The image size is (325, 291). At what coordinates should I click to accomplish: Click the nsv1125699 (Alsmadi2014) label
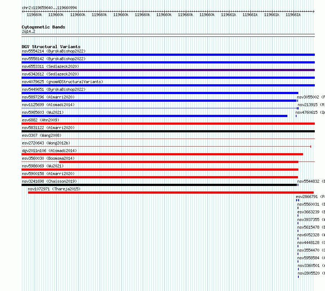pyautogui.click(x=48, y=105)
